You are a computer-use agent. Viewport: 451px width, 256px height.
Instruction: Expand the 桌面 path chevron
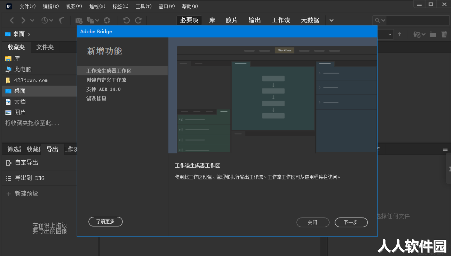29,34
